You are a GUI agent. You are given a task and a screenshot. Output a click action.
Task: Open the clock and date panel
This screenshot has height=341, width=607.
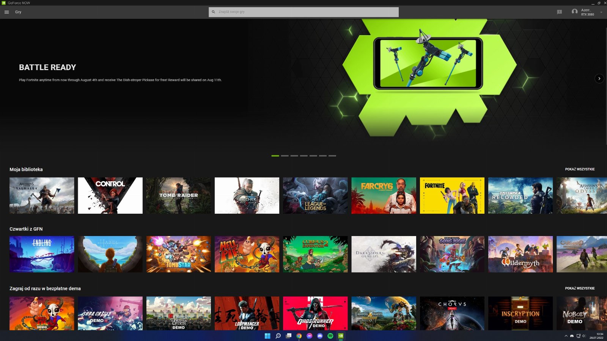(x=596, y=336)
